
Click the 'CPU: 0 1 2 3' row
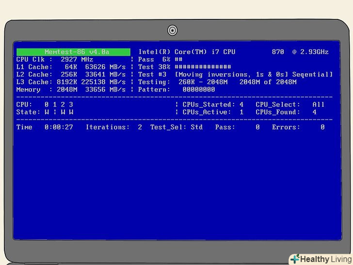pyautogui.click(x=45, y=104)
